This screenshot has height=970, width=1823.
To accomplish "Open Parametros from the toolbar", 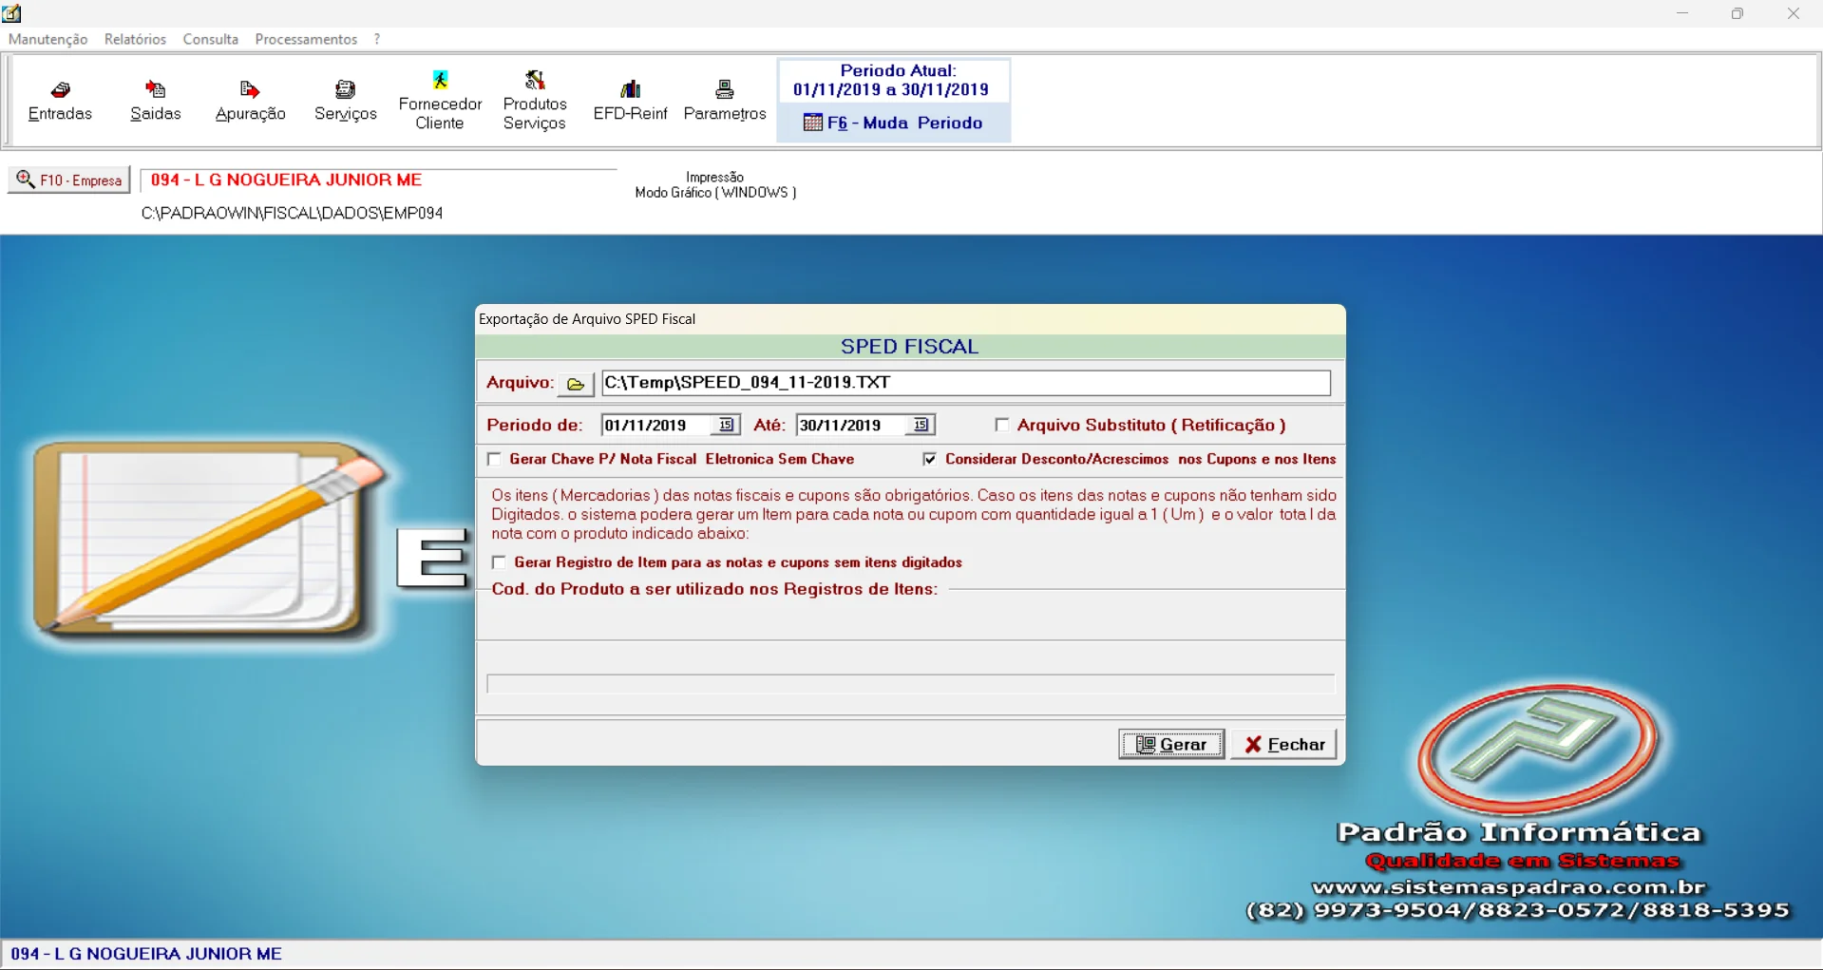I will (725, 100).
